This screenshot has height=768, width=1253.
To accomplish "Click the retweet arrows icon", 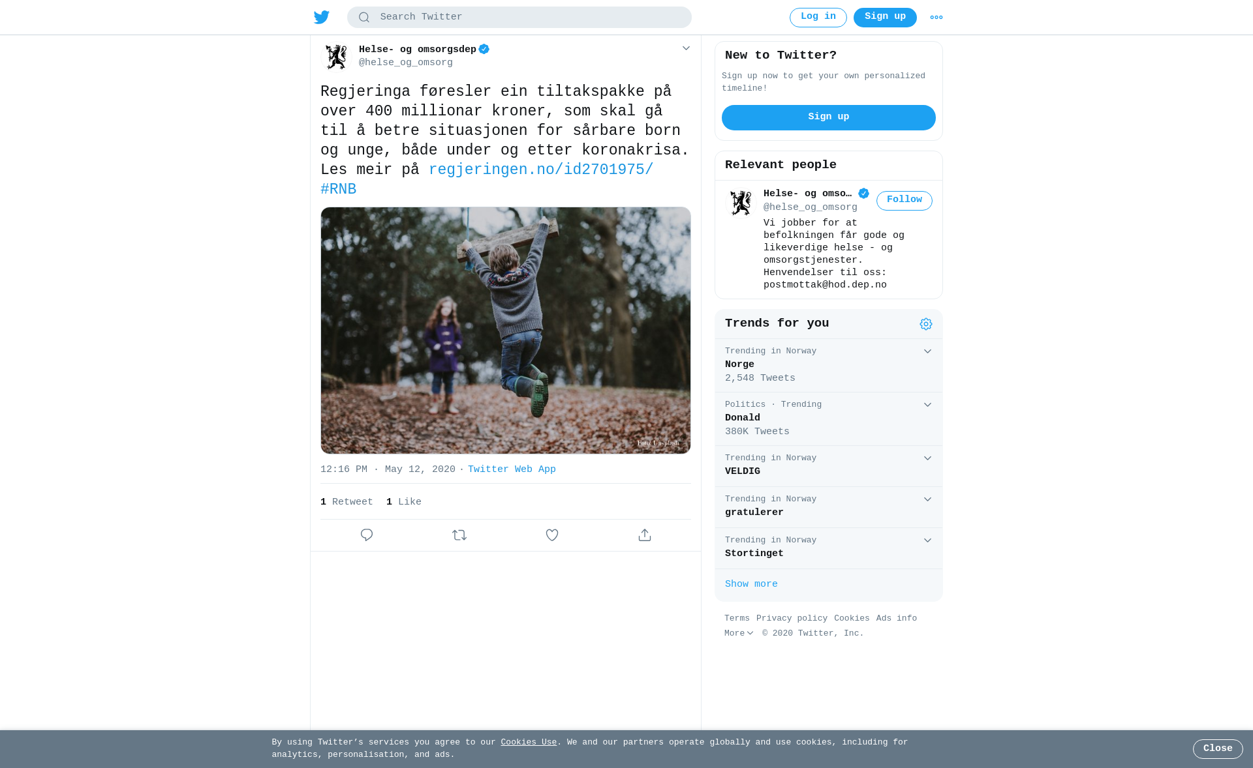I will 459,535.
